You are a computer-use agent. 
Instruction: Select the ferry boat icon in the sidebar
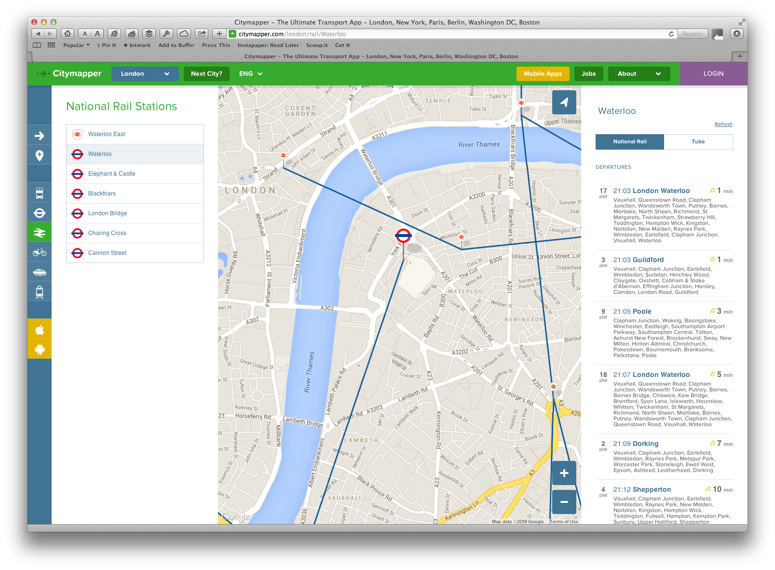point(40,272)
